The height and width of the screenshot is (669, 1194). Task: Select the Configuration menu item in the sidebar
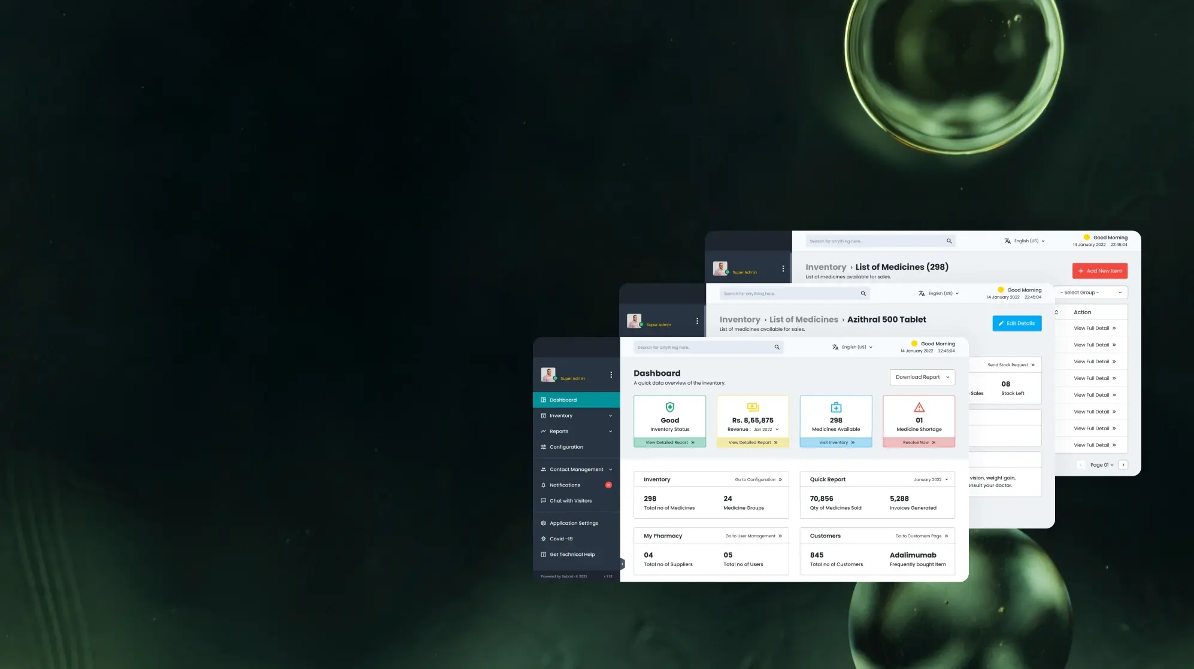[x=576, y=446]
